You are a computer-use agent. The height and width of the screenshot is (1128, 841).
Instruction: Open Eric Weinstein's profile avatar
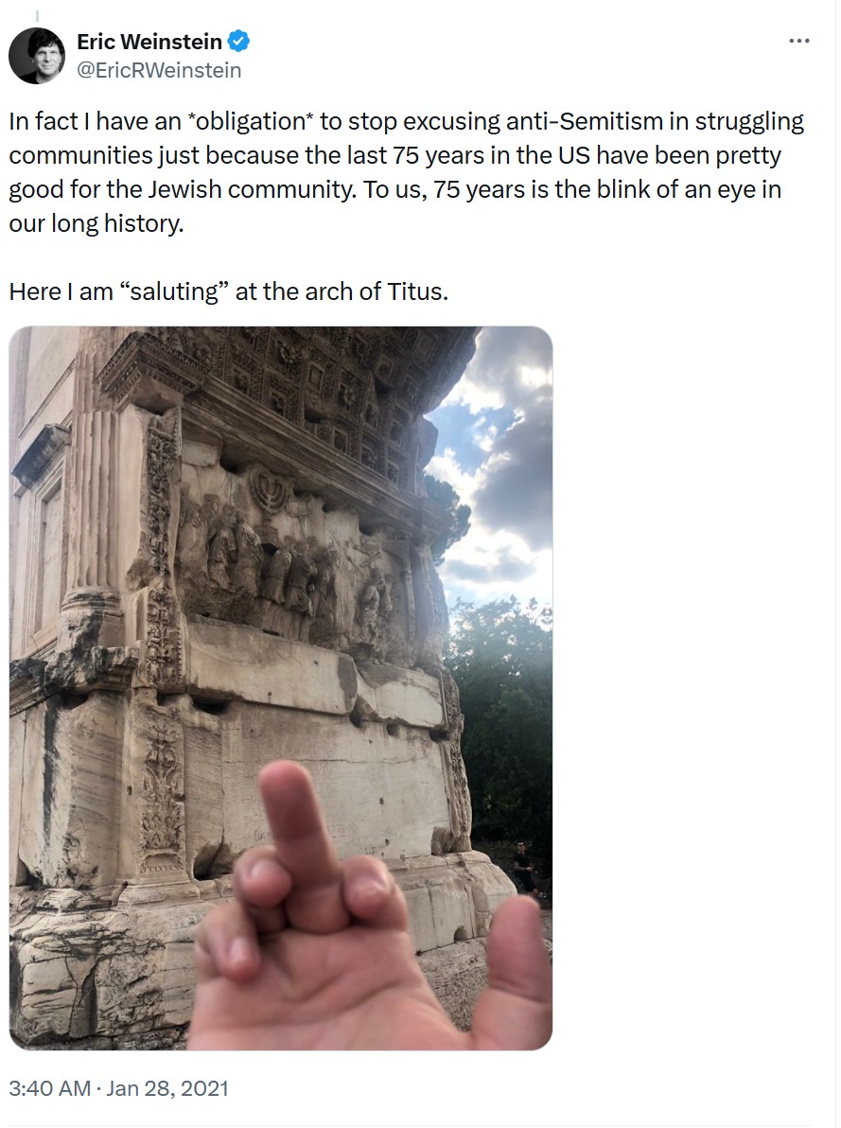(x=37, y=56)
